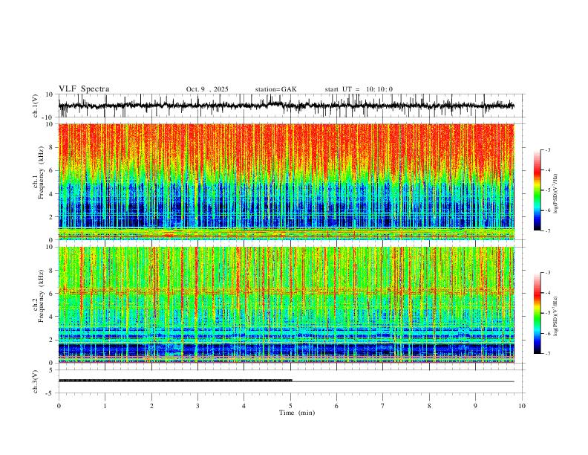This screenshot has width=588, height=455.
Task: Click the ch.2 spectrogram "8" kHz tick label
Action: pyautogui.click(x=52, y=271)
